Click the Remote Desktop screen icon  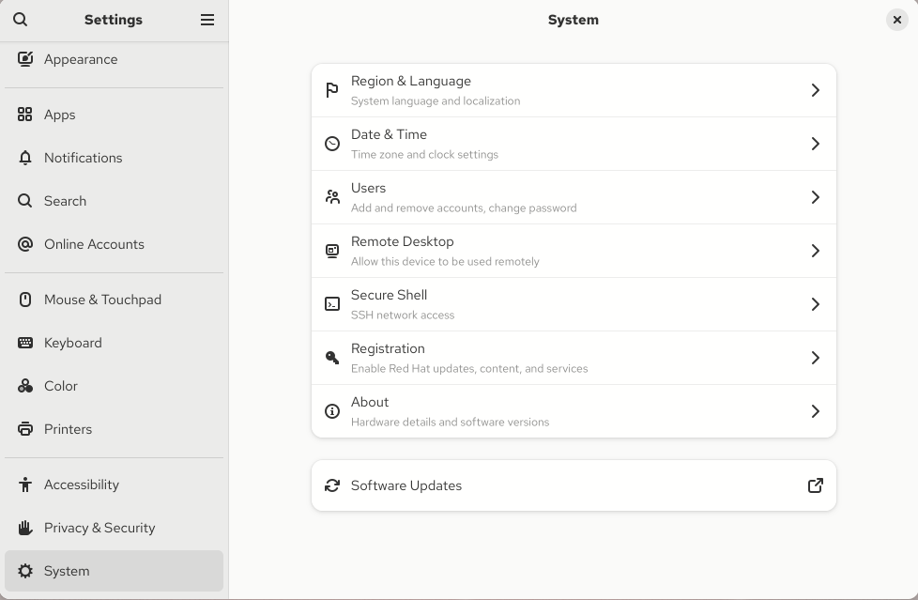332,251
